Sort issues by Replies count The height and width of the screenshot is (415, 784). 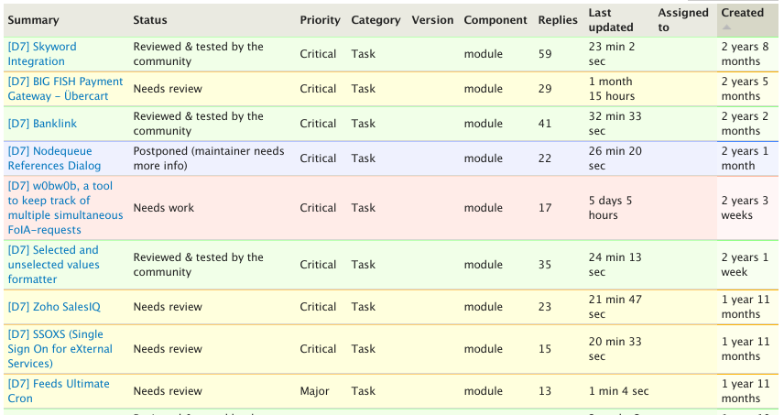coord(558,20)
